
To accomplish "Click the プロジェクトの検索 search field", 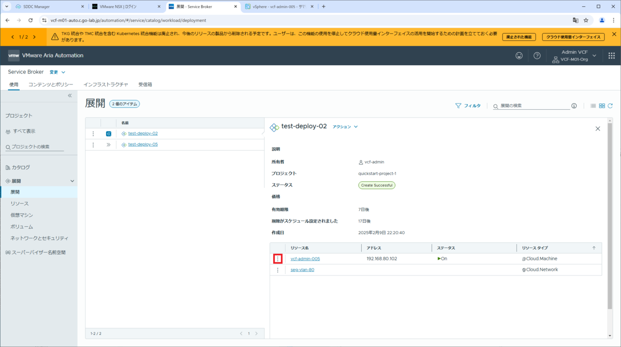I will (x=35, y=147).
